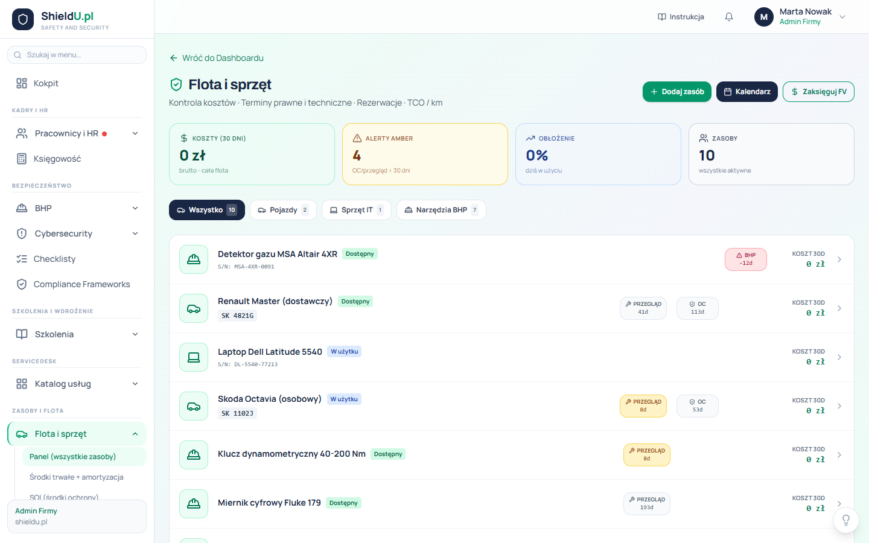
Task: Click the Checklisty list icon
Action: coord(22,259)
